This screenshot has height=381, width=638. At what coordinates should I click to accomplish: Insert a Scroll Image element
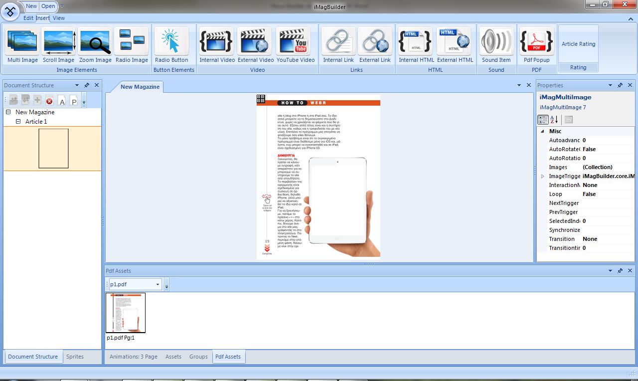59,45
